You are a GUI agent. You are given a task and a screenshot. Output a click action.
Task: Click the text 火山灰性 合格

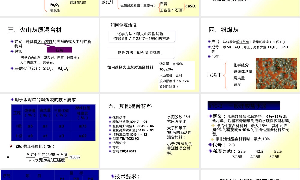[x=171, y=76]
